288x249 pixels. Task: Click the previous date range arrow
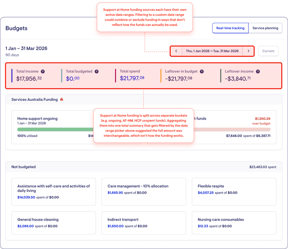pos(176,51)
